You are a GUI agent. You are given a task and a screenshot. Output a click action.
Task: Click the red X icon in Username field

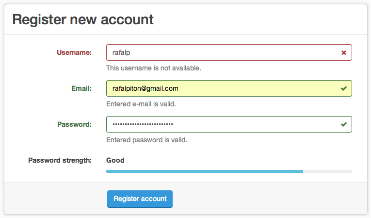click(344, 52)
